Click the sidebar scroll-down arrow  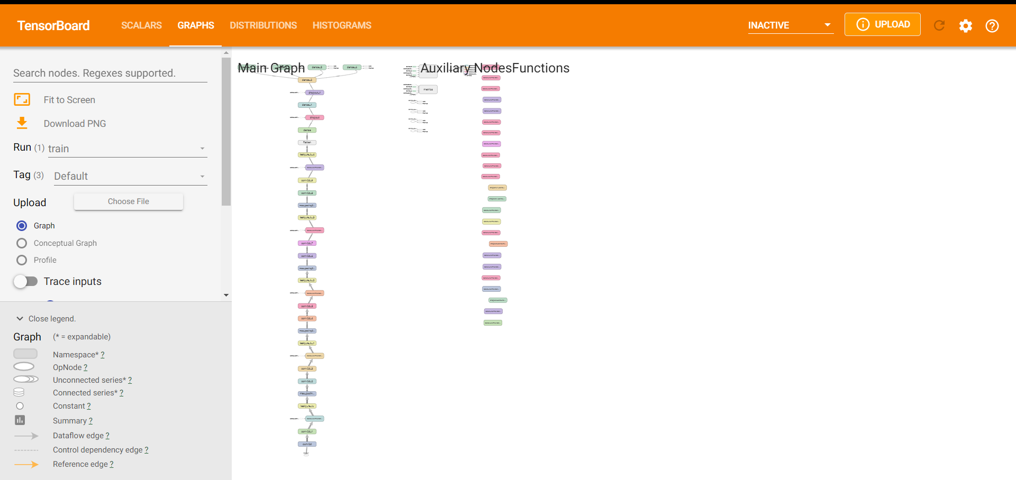click(226, 295)
